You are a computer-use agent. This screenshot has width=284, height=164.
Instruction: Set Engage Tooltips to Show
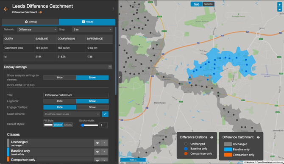pos(92,107)
